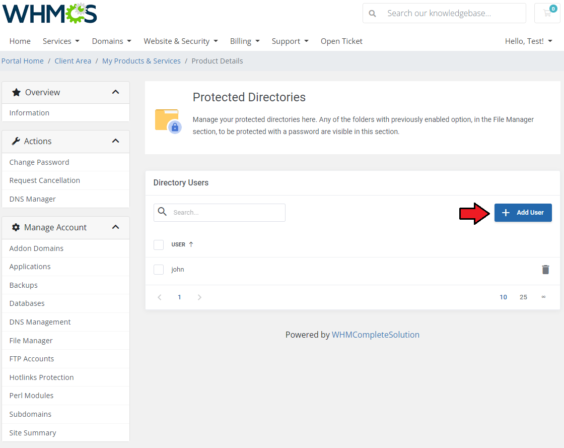Open the Hello, Test! account menu
Image resolution: width=564 pixels, height=448 pixels.
point(528,41)
